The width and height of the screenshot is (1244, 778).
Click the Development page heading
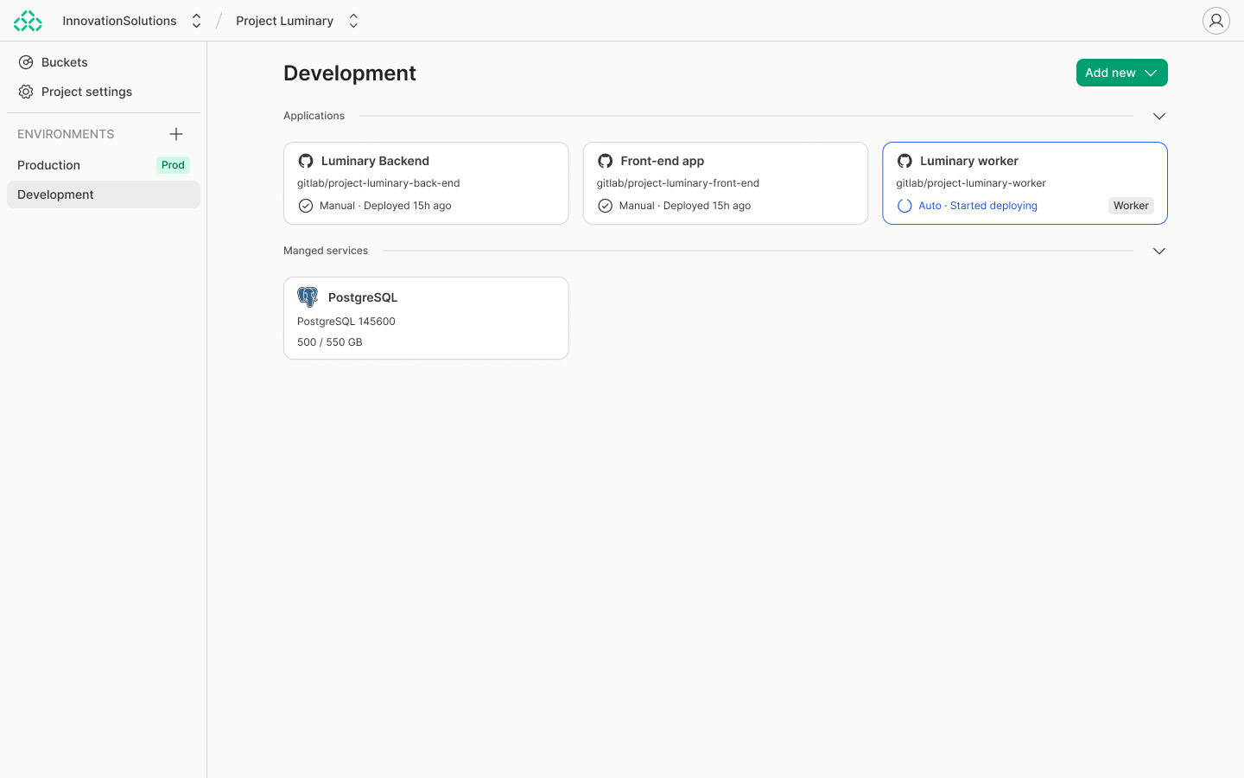pyautogui.click(x=350, y=73)
